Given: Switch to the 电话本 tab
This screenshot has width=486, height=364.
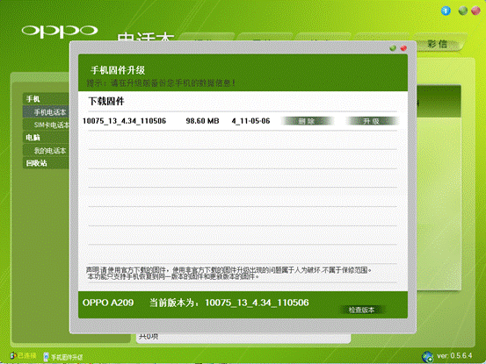Looking at the screenshot, I should [146, 37].
